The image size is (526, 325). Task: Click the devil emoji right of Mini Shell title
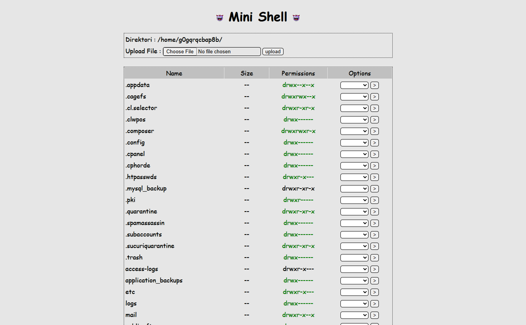coord(296,18)
